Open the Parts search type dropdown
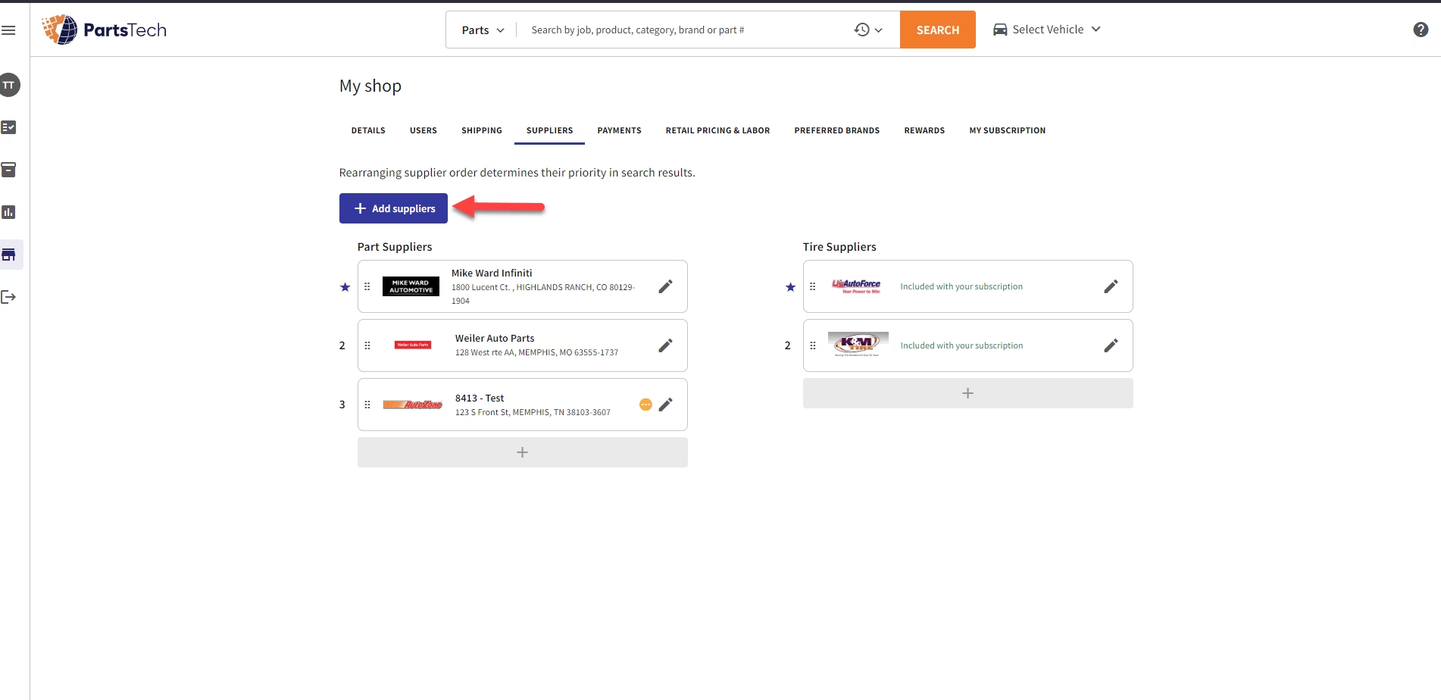Viewport: 1441px width, 700px height. [x=480, y=30]
